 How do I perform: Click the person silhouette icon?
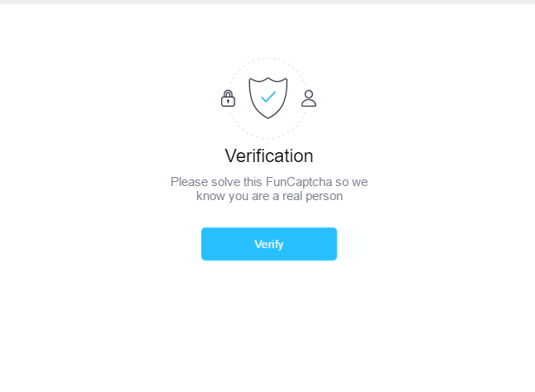point(309,98)
